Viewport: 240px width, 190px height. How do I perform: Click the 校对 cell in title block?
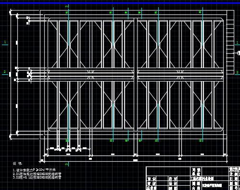(x=173, y=178)
